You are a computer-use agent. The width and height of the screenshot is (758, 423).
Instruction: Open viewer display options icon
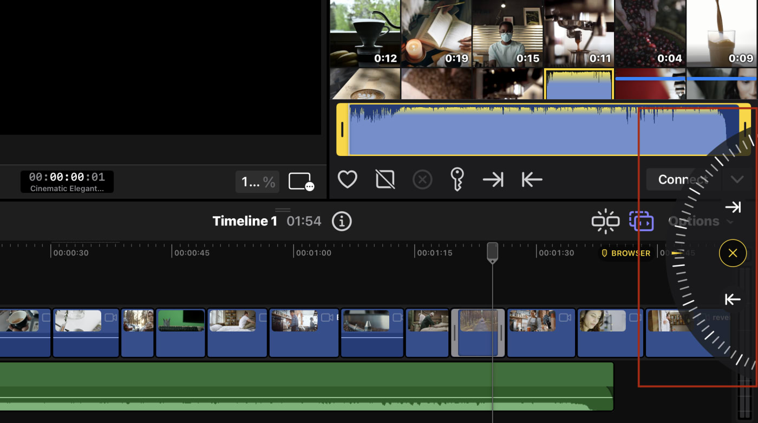pos(301,181)
